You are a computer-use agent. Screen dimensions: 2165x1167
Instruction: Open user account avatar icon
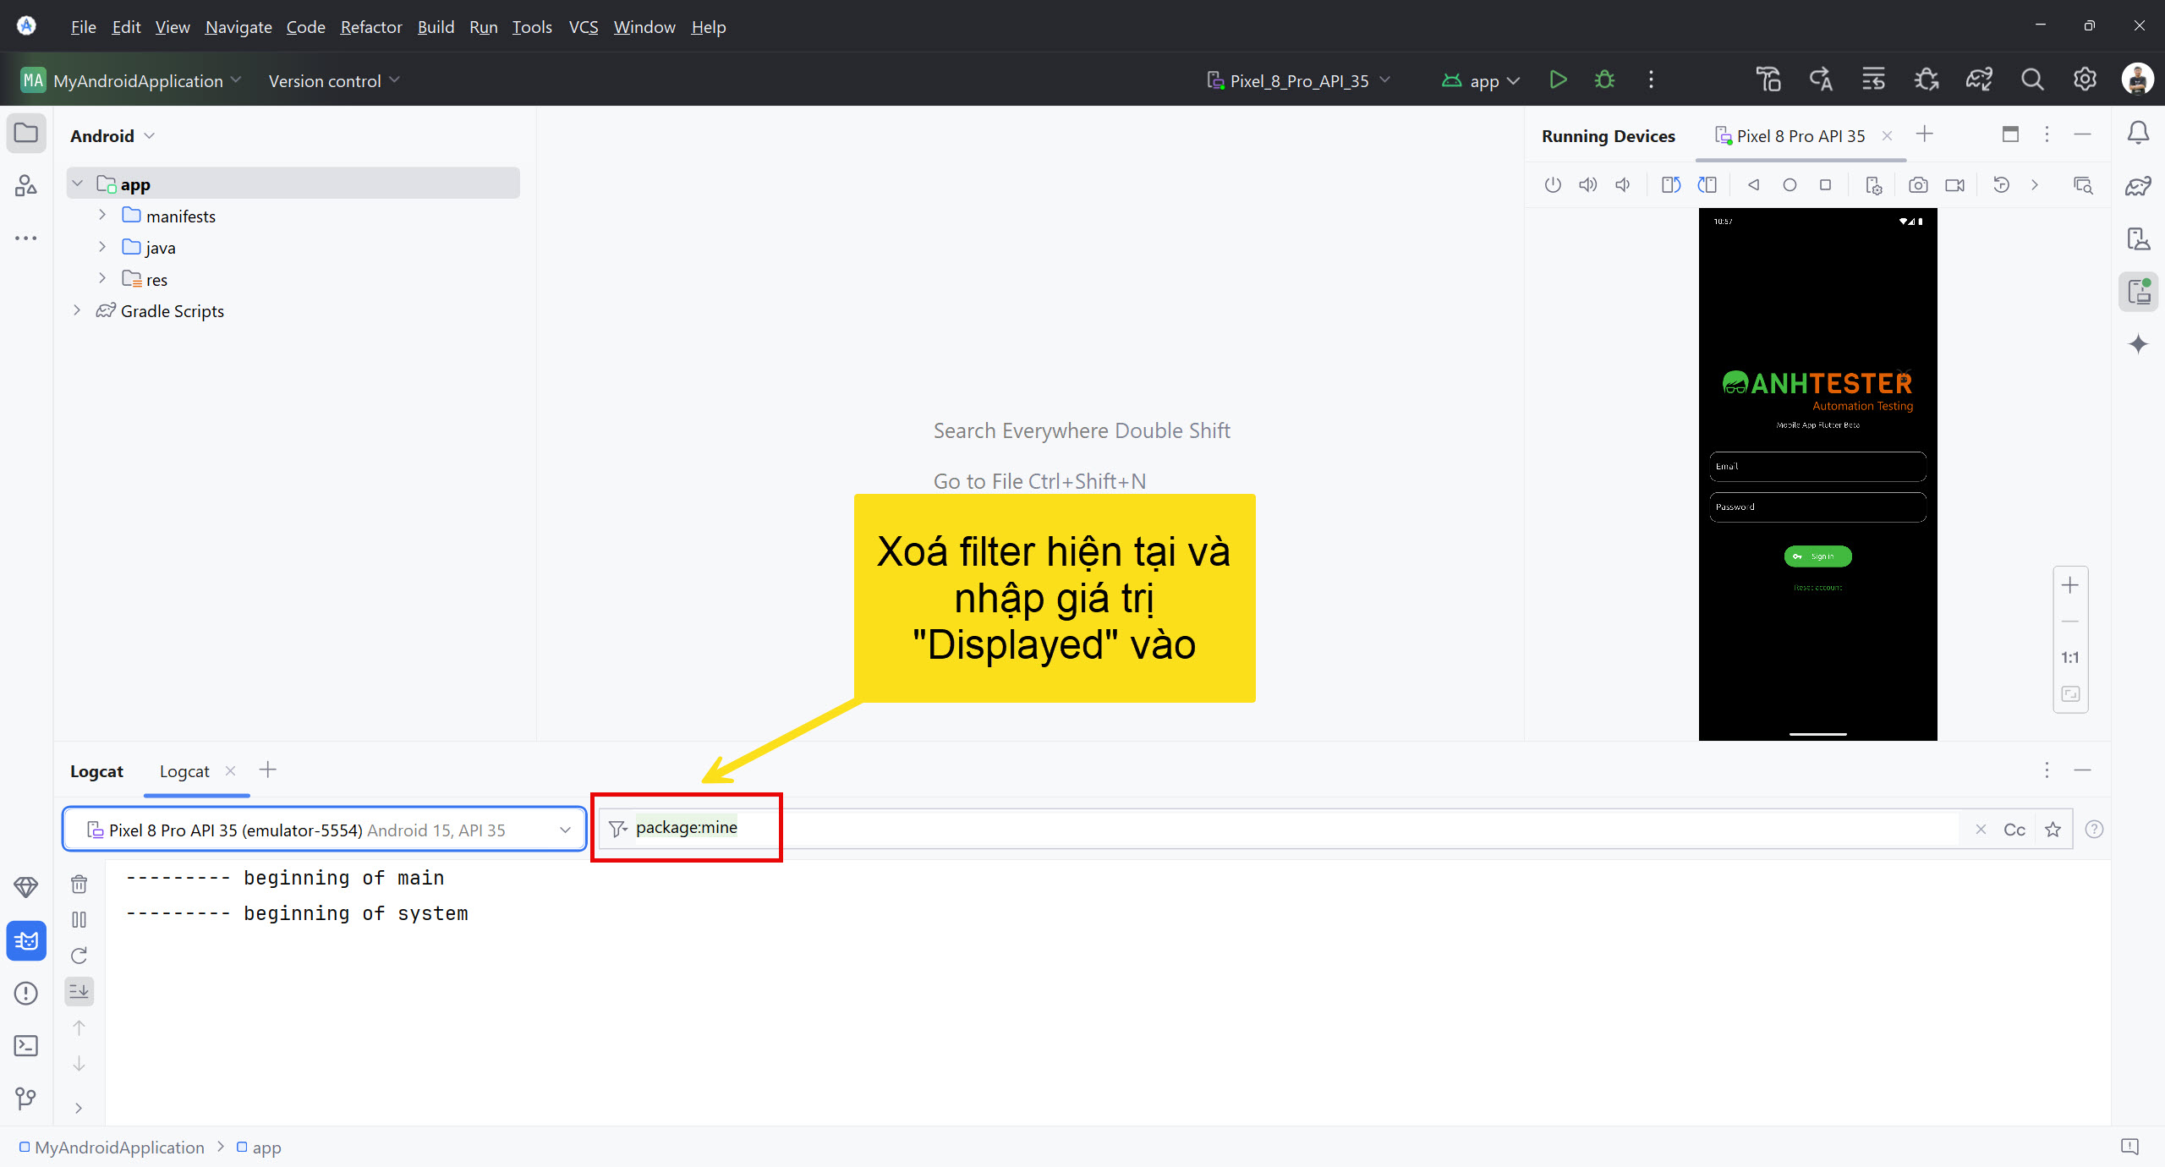[2137, 80]
